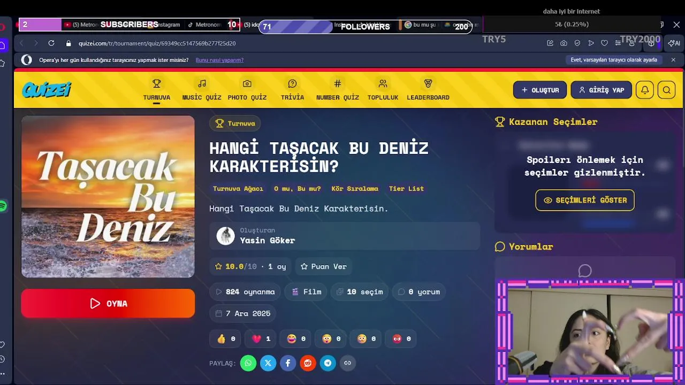Open the Number Quiz section
This screenshot has height=385, width=685.
(x=338, y=90)
